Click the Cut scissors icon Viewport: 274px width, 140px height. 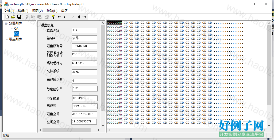(x=27, y=17)
